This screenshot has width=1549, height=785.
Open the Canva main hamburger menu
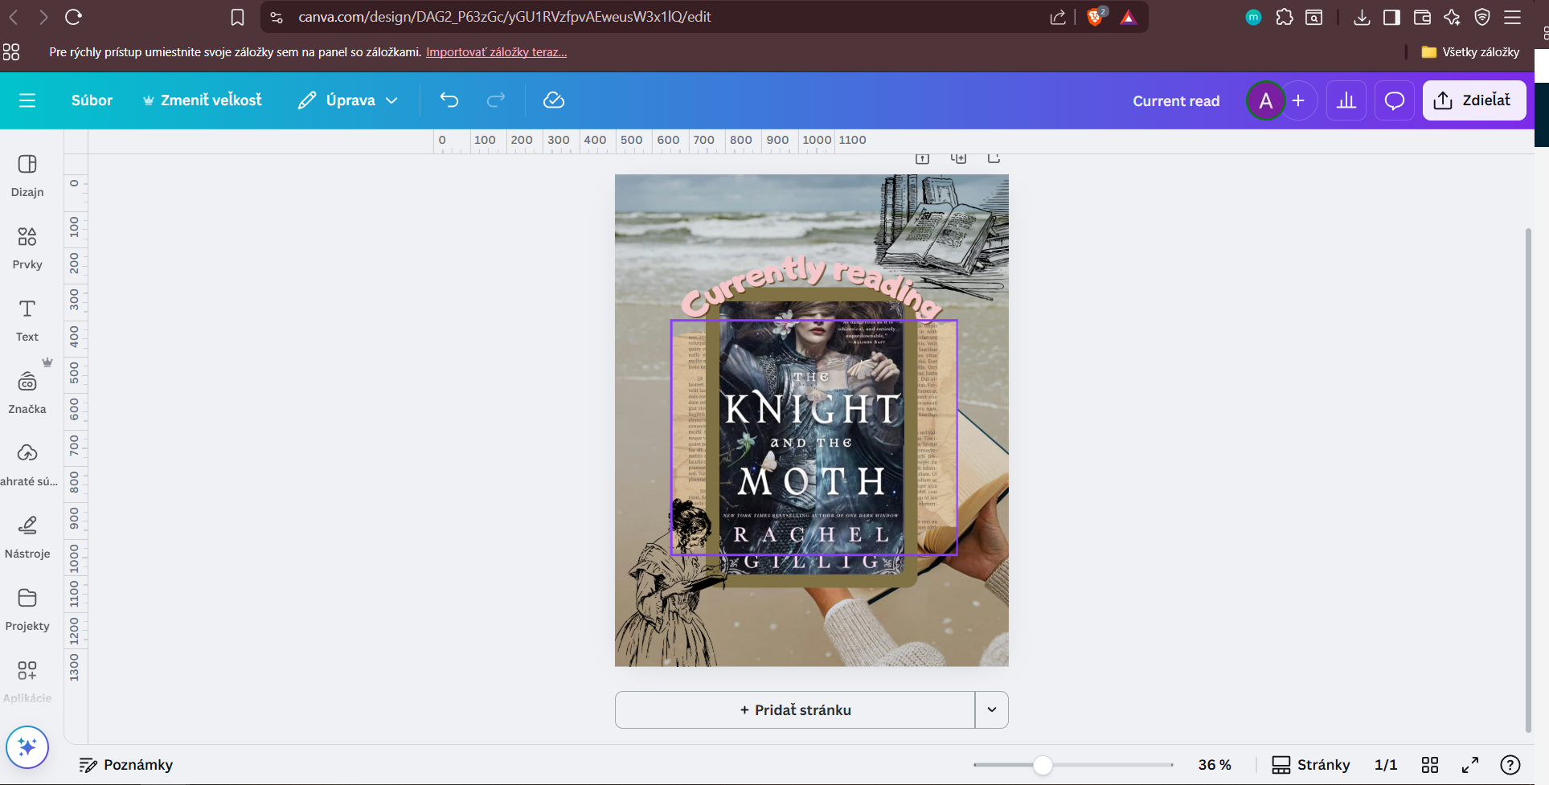[x=27, y=100]
